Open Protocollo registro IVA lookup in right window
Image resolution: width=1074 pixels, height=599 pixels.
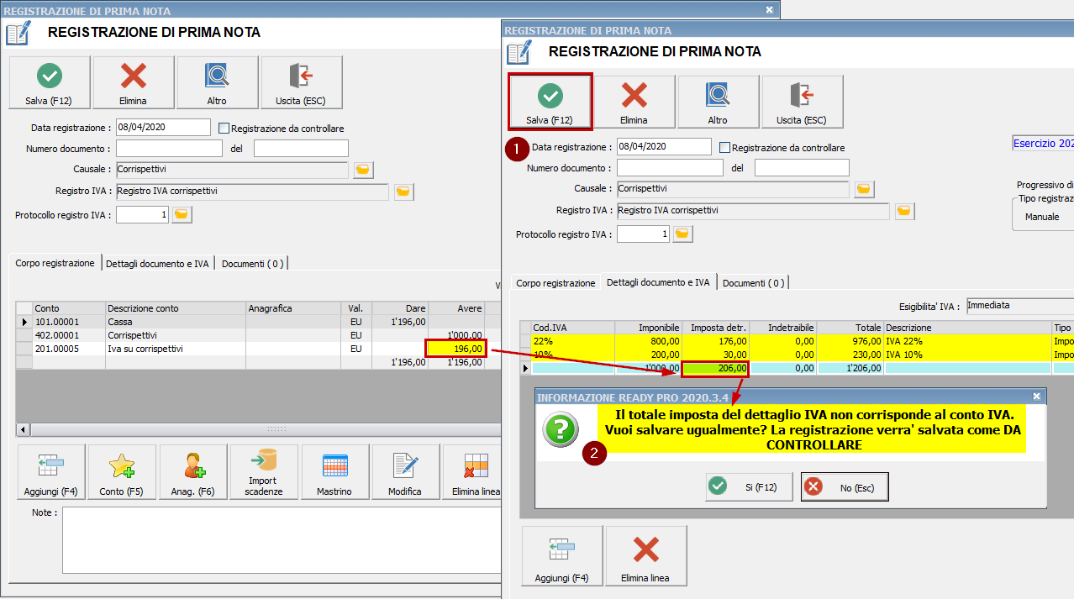pyautogui.click(x=683, y=234)
